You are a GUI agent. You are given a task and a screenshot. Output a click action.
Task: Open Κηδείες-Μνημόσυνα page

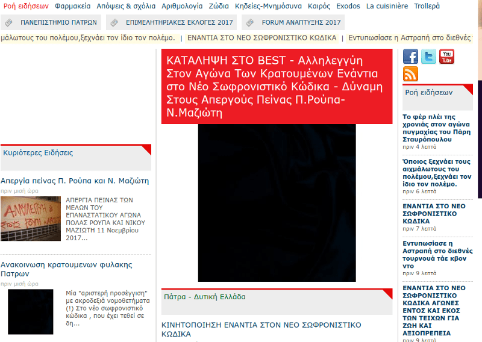[268, 6]
